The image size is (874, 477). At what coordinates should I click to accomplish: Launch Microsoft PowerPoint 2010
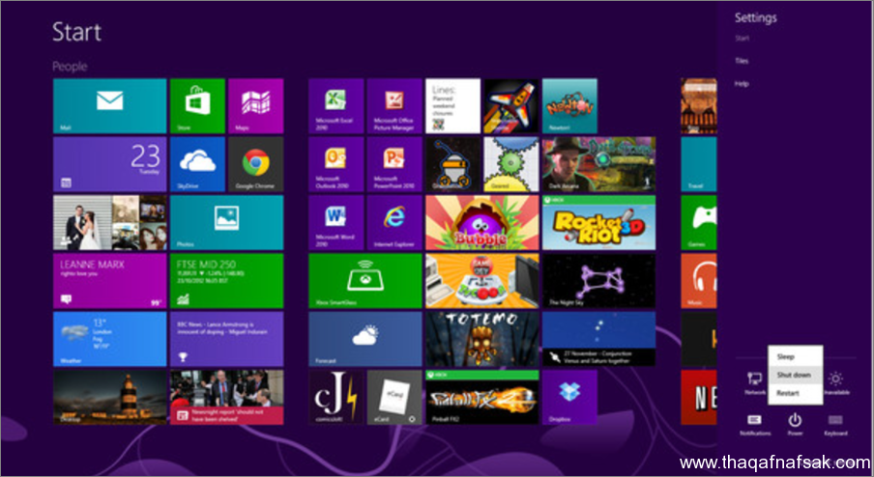pyautogui.click(x=394, y=164)
